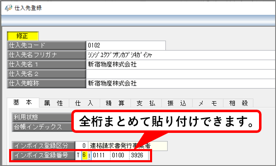This screenshot has width=276, height=166.
Task: Click the 仕入先略称 input field
Action: tap(181, 84)
